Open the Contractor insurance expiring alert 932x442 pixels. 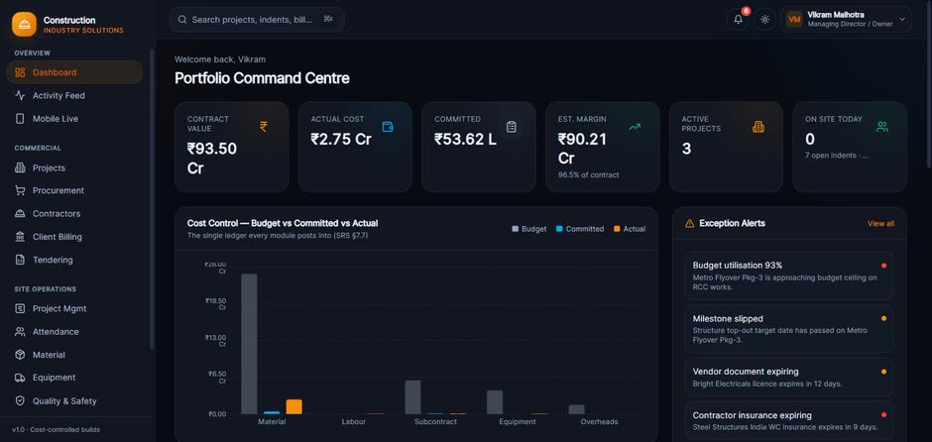click(789, 420)
